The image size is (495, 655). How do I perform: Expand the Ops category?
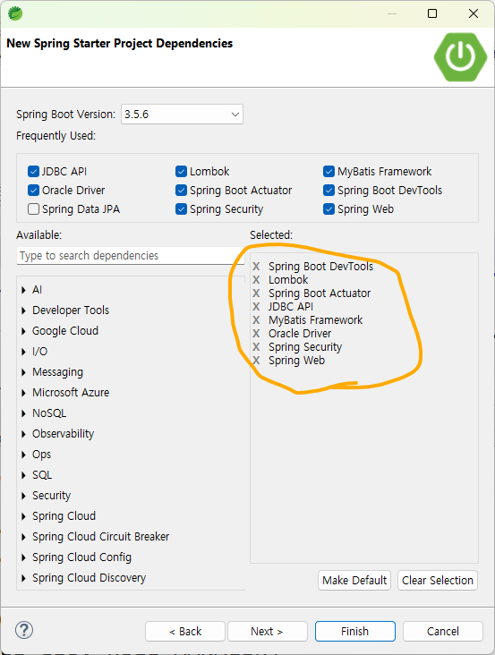[24, 455]
